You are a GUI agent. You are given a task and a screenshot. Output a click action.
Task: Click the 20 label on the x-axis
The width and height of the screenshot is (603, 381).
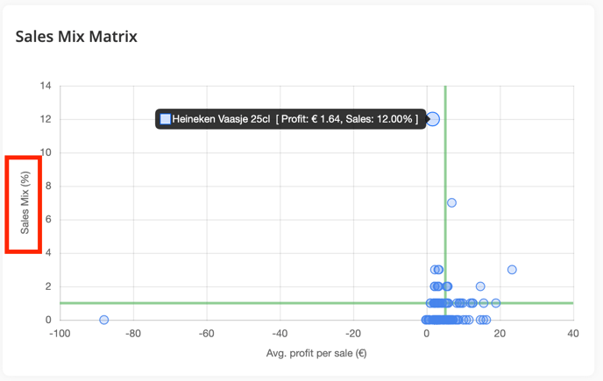click(x=500, y=334)
